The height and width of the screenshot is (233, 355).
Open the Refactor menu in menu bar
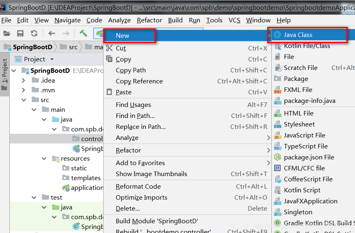(149, 20)
